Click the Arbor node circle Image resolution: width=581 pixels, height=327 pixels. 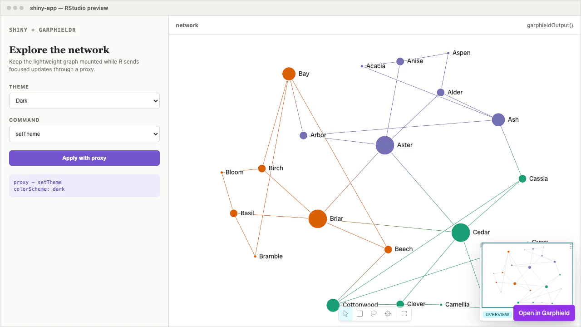[x=304, y=135]
